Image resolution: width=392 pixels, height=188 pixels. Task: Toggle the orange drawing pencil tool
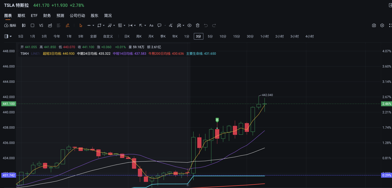coord(67,25)
